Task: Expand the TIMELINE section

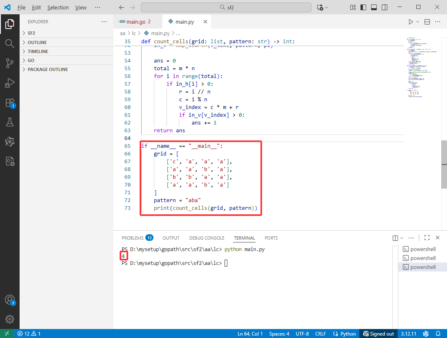Action: [67, 51]
